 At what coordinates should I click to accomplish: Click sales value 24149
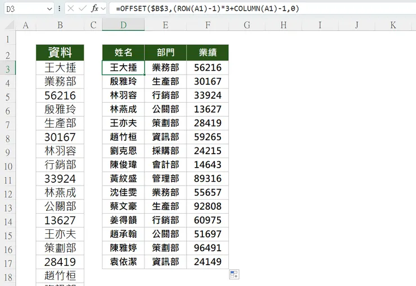(208, 262)
